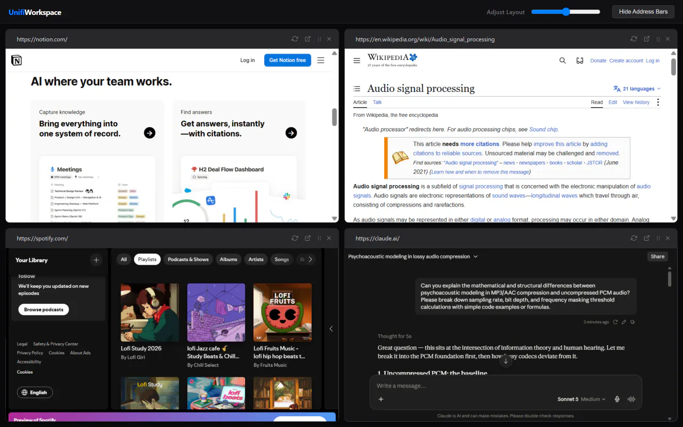Click the left arrow at the Spotify panel's right edge

(x=331, y=329)
